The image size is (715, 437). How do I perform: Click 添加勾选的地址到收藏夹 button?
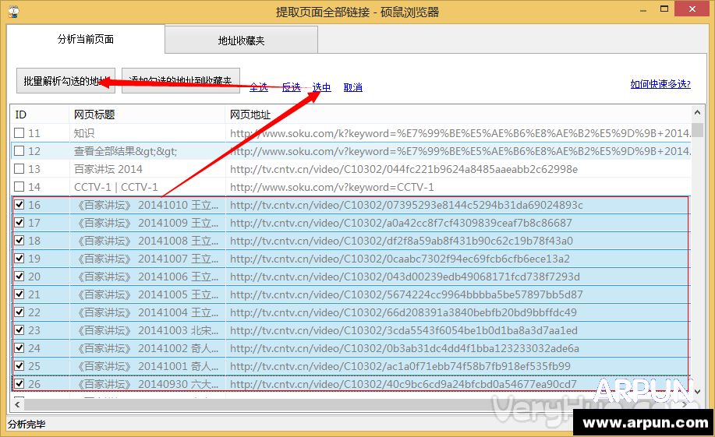(x=181, y=81)
